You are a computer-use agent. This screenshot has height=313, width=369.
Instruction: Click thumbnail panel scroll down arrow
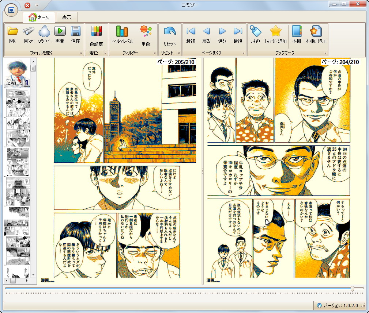tap(33, 274)
